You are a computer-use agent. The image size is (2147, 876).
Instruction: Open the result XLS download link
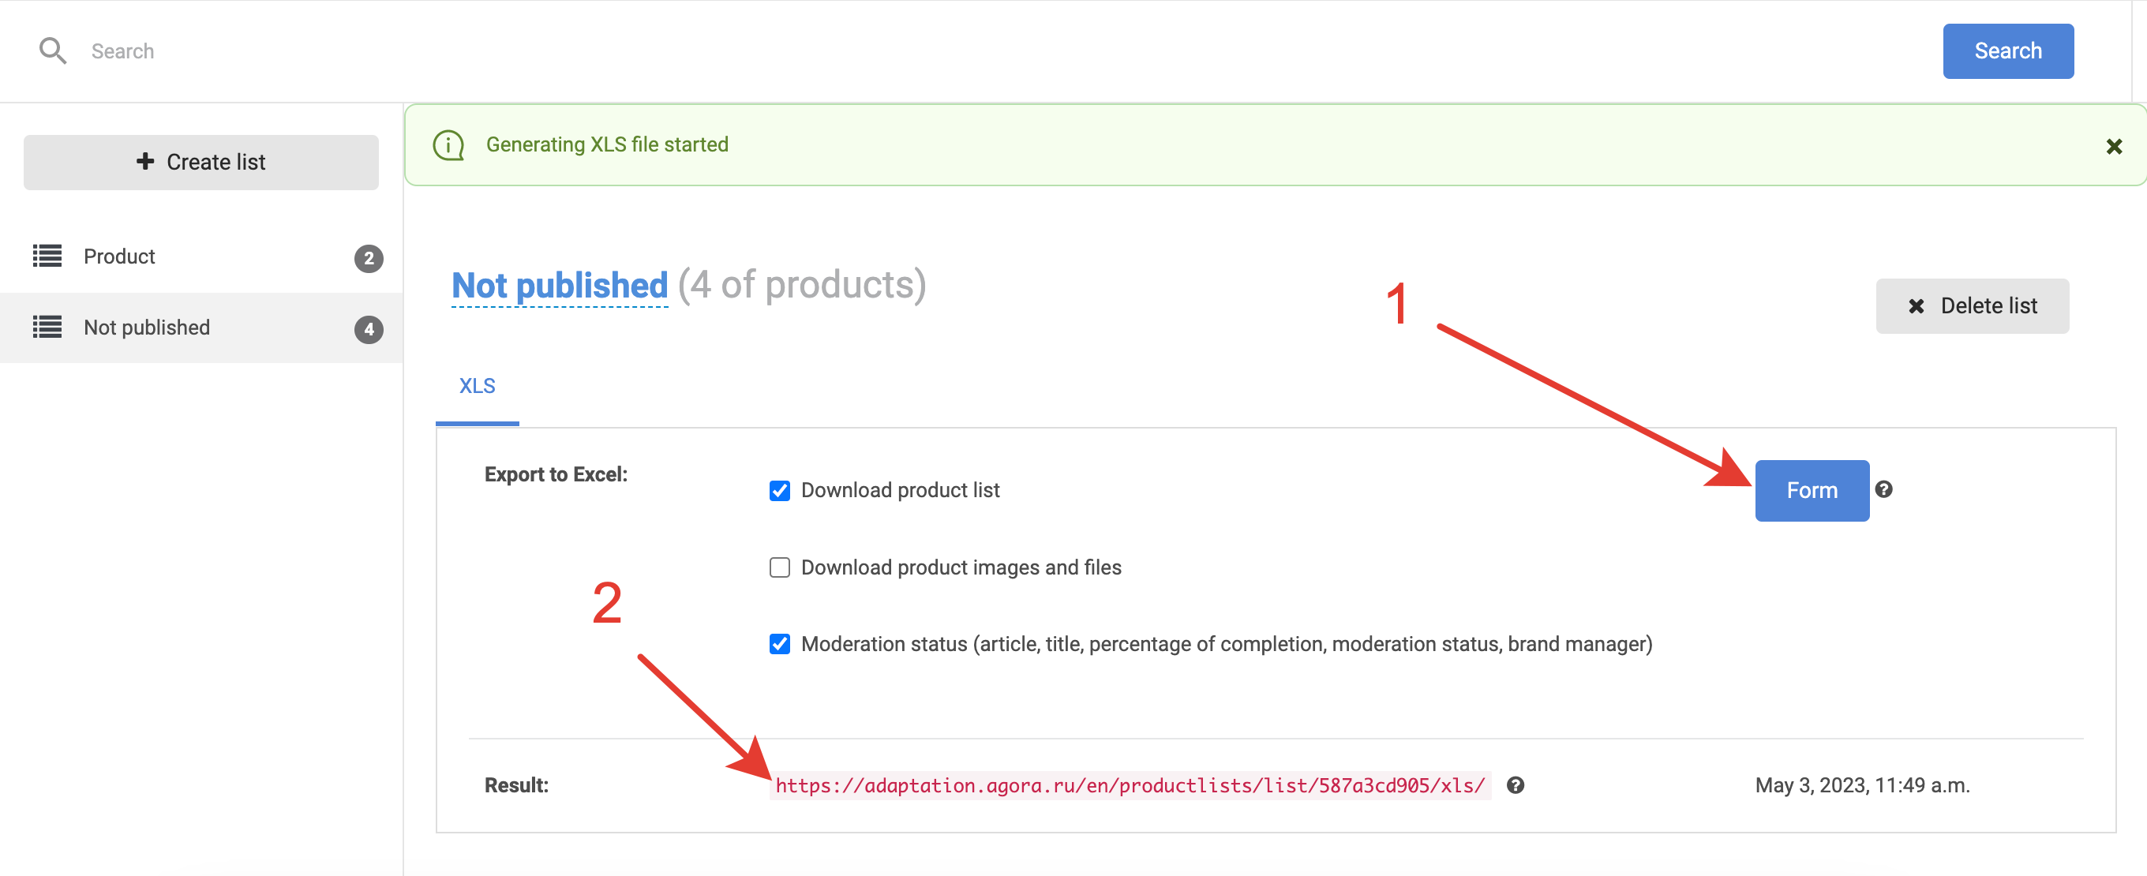click(1130, 785)
